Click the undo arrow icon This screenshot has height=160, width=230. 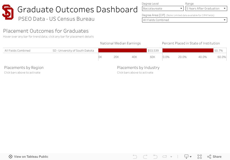pyautogui.click(x=135, y=157)
